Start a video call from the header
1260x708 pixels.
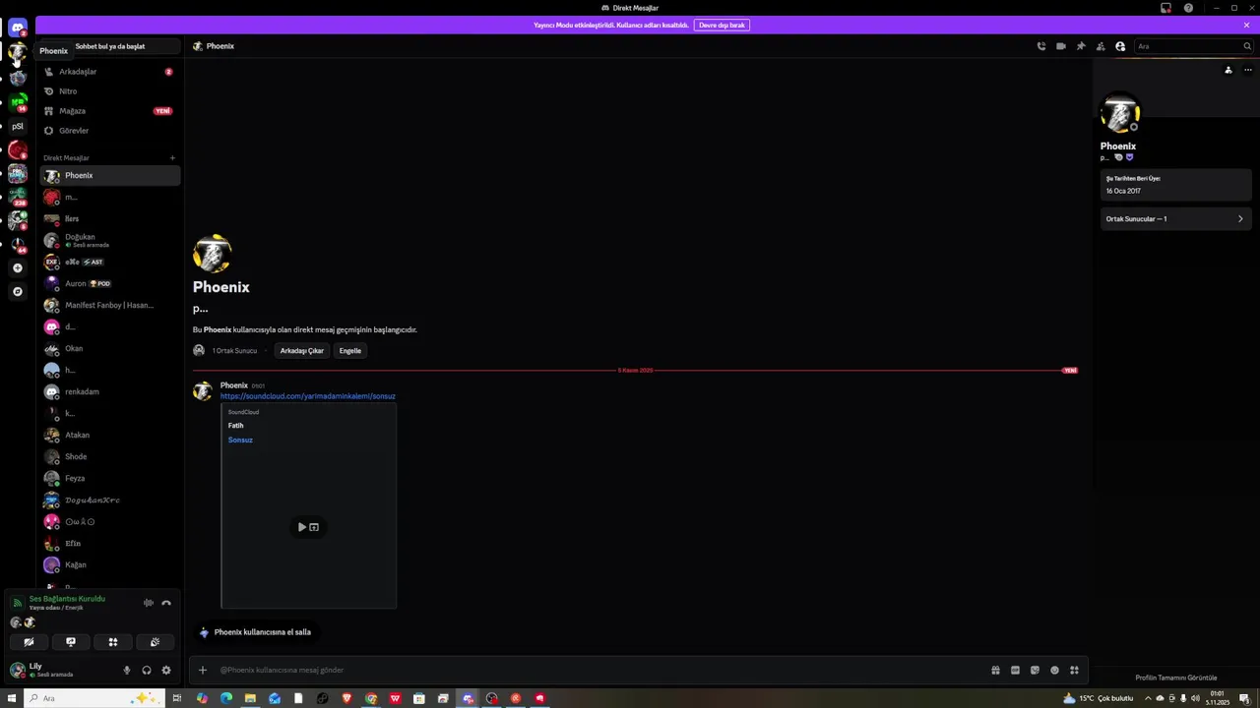1061,46
